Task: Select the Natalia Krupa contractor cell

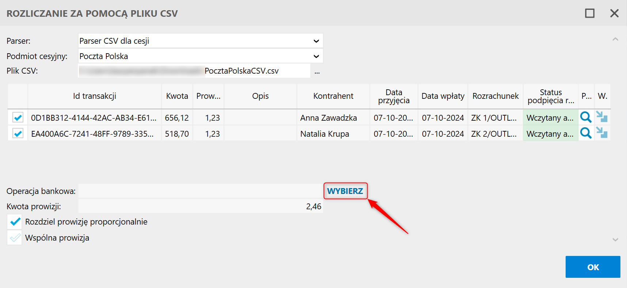Action: pyautogui.click(x=334, y=134)
